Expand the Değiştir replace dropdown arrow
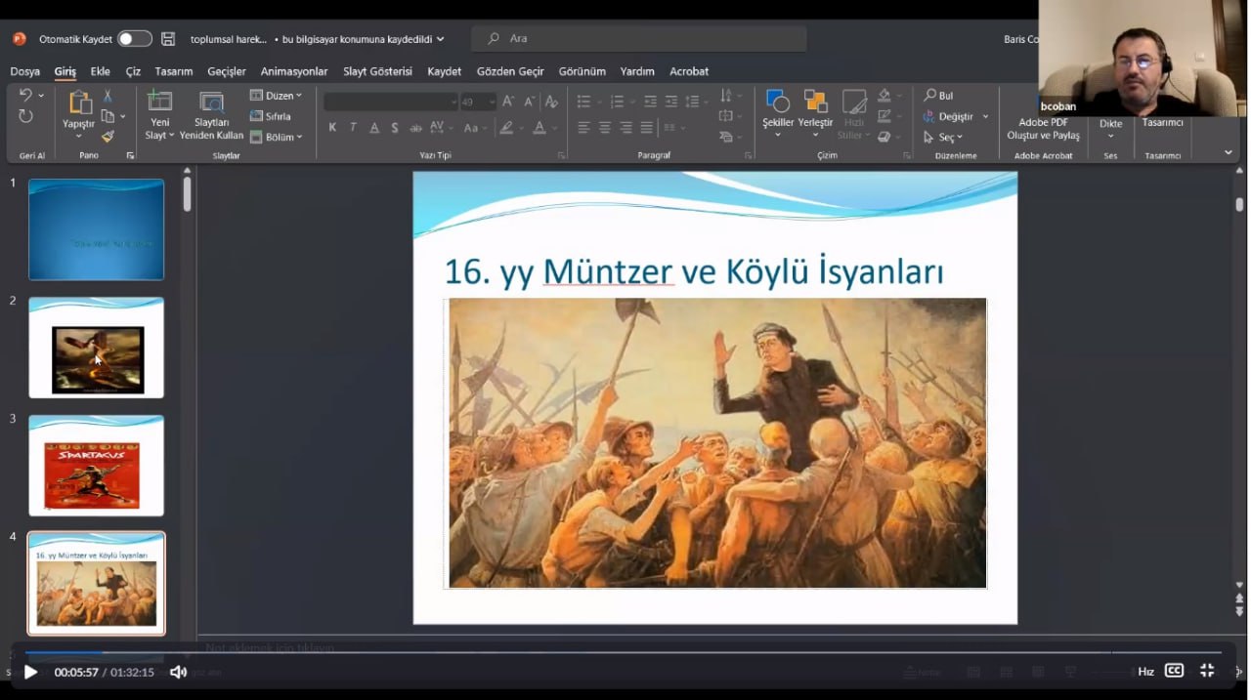The width and height of the screenshot is (1251, 700). click(x=985, y=116)
